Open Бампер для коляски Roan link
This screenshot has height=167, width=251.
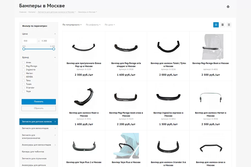(84, 114)
